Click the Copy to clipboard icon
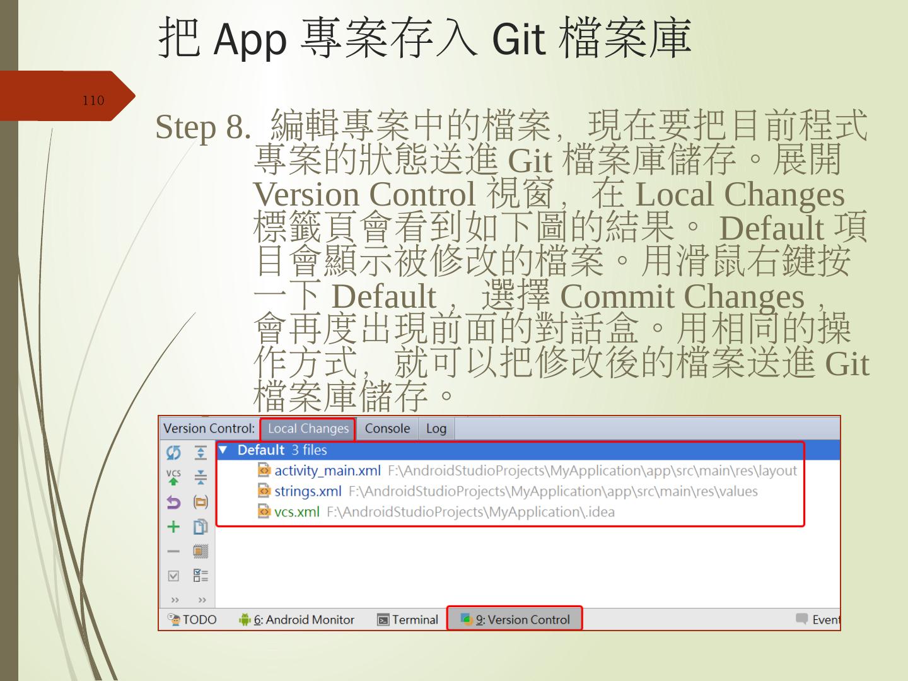 (x=201, y=527)
